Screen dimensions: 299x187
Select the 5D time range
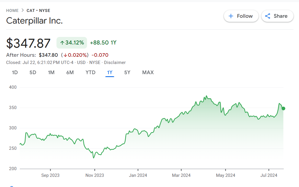[x=33, y=72]
